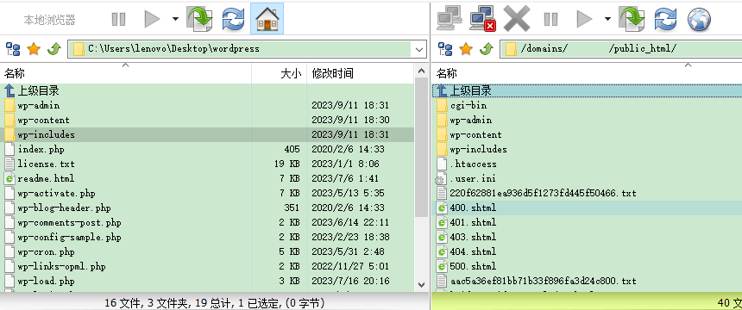Select local file wp-activate.php
This screenshot has height=310, width=742.
207,193
